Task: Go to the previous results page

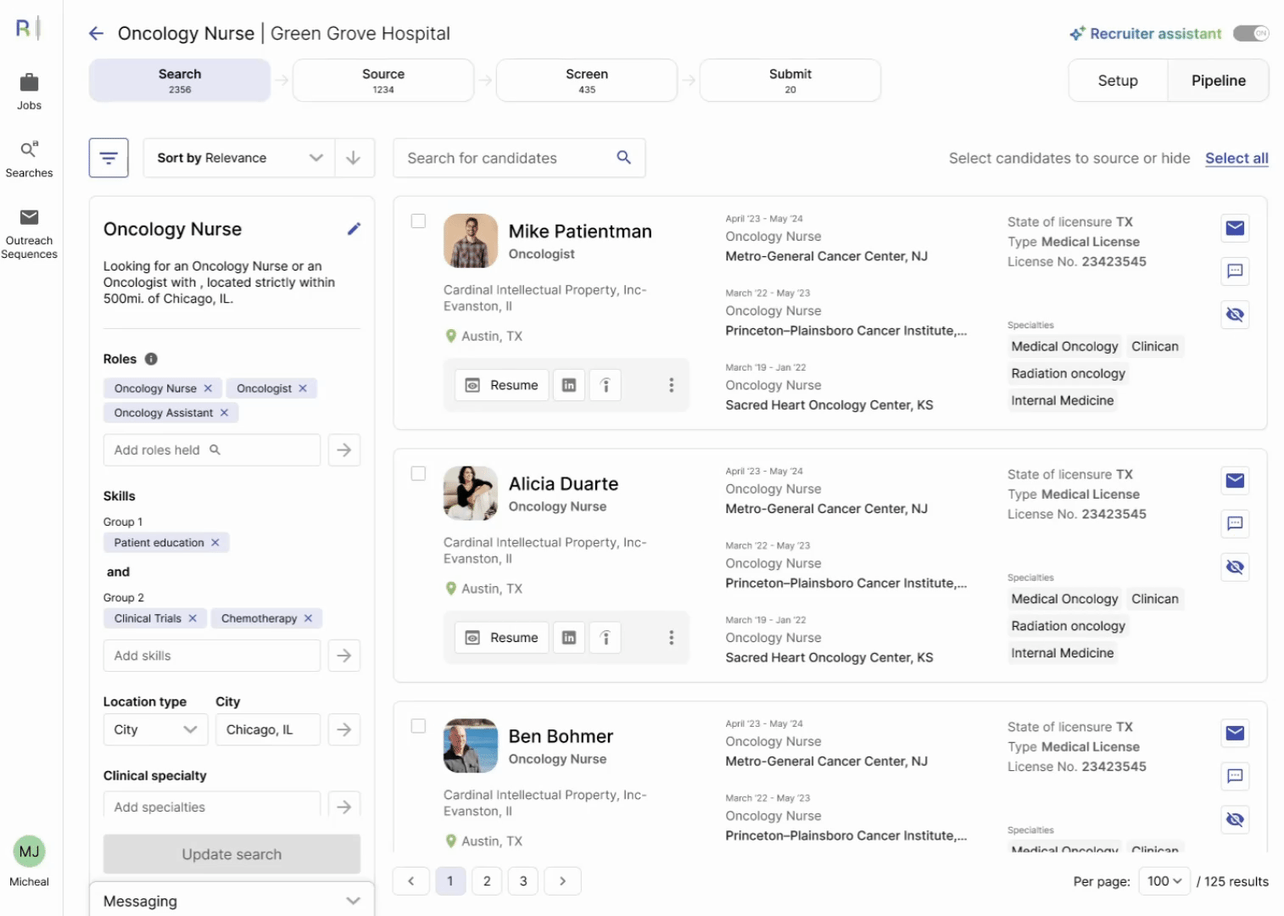Action: [x=411, y=881]
